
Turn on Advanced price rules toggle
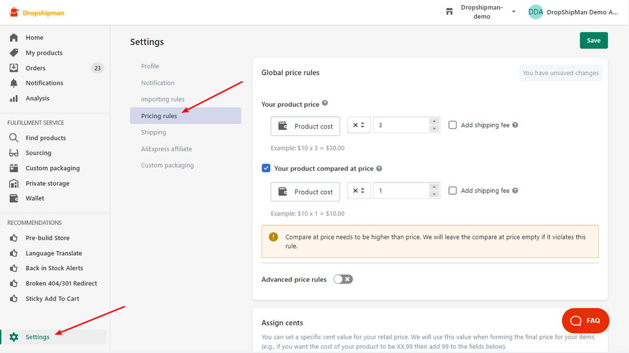tap(343, 279)
